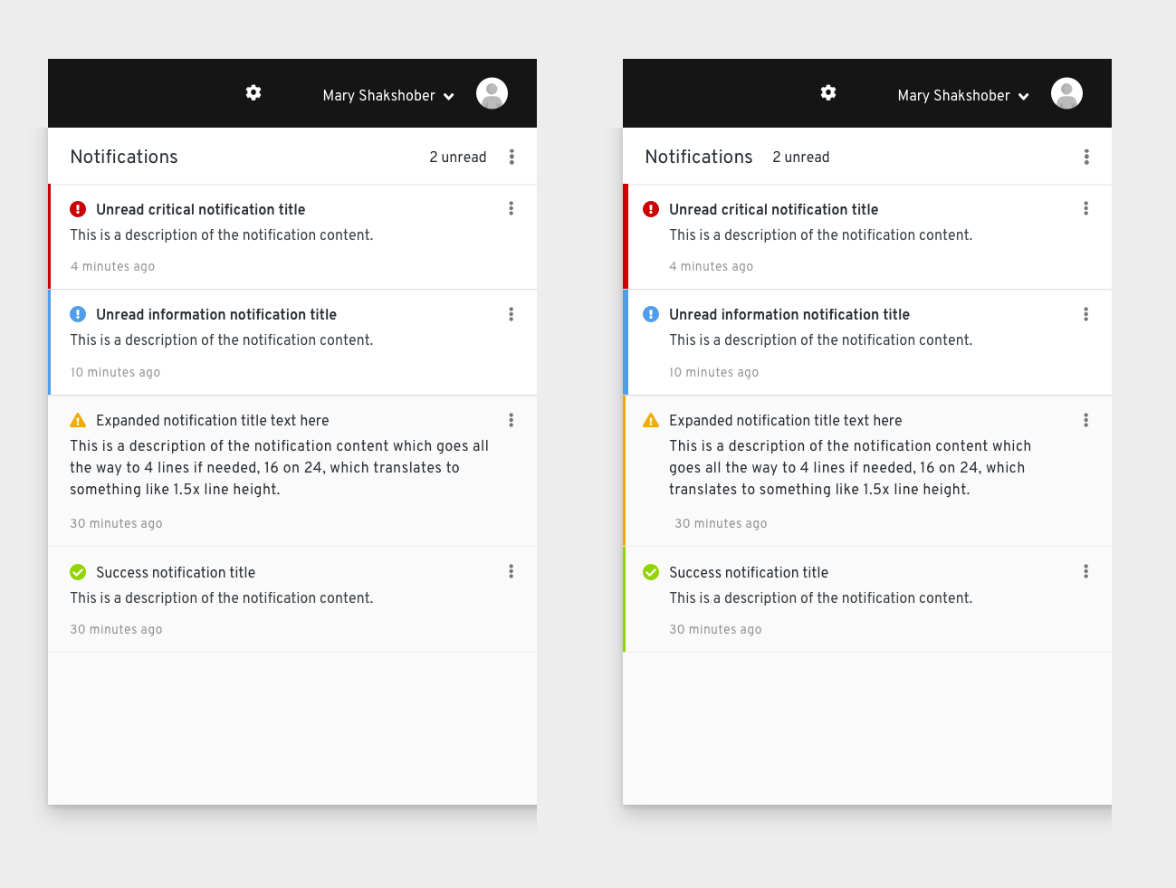Open kebab menu for critical notification, right panel

[1086, 208]
